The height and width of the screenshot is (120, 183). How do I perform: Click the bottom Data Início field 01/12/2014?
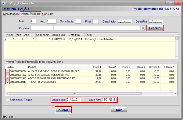(x=74, y=100)
